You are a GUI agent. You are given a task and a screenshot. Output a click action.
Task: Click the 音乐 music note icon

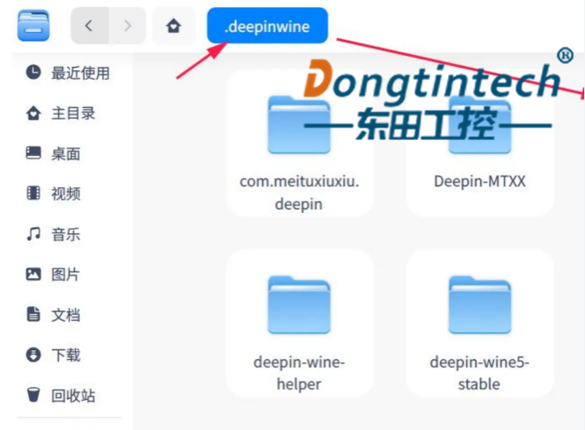33,234
